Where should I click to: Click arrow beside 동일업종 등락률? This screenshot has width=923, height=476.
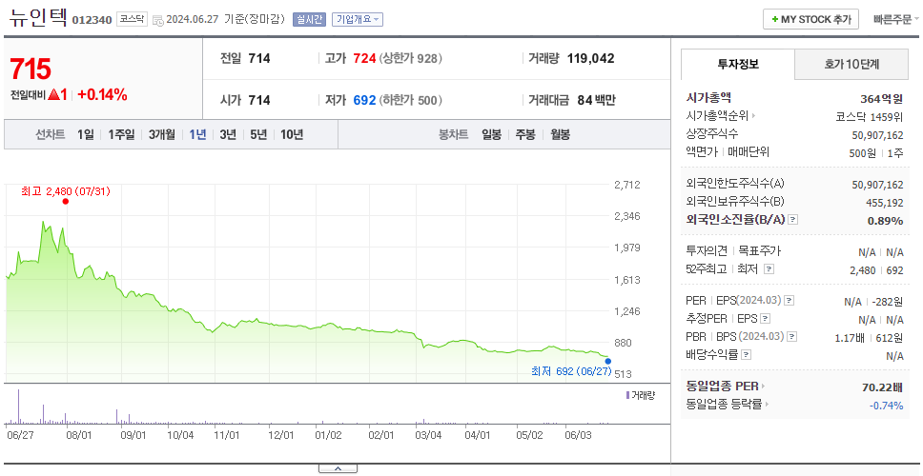click(x=767, y=405)
